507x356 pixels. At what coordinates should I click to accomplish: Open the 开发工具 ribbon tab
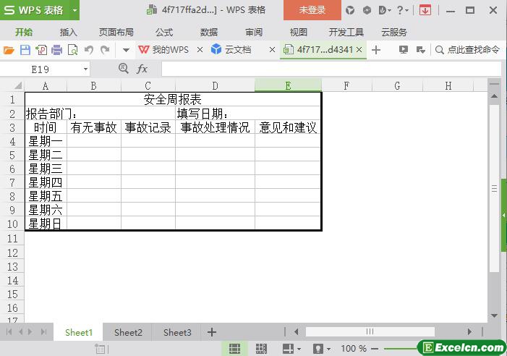point(346,32)
